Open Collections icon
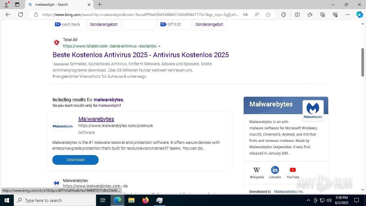 coord(323,15)
